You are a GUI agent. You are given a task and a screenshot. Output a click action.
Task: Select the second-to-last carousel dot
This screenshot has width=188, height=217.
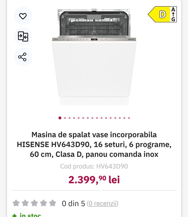[124, 118]
